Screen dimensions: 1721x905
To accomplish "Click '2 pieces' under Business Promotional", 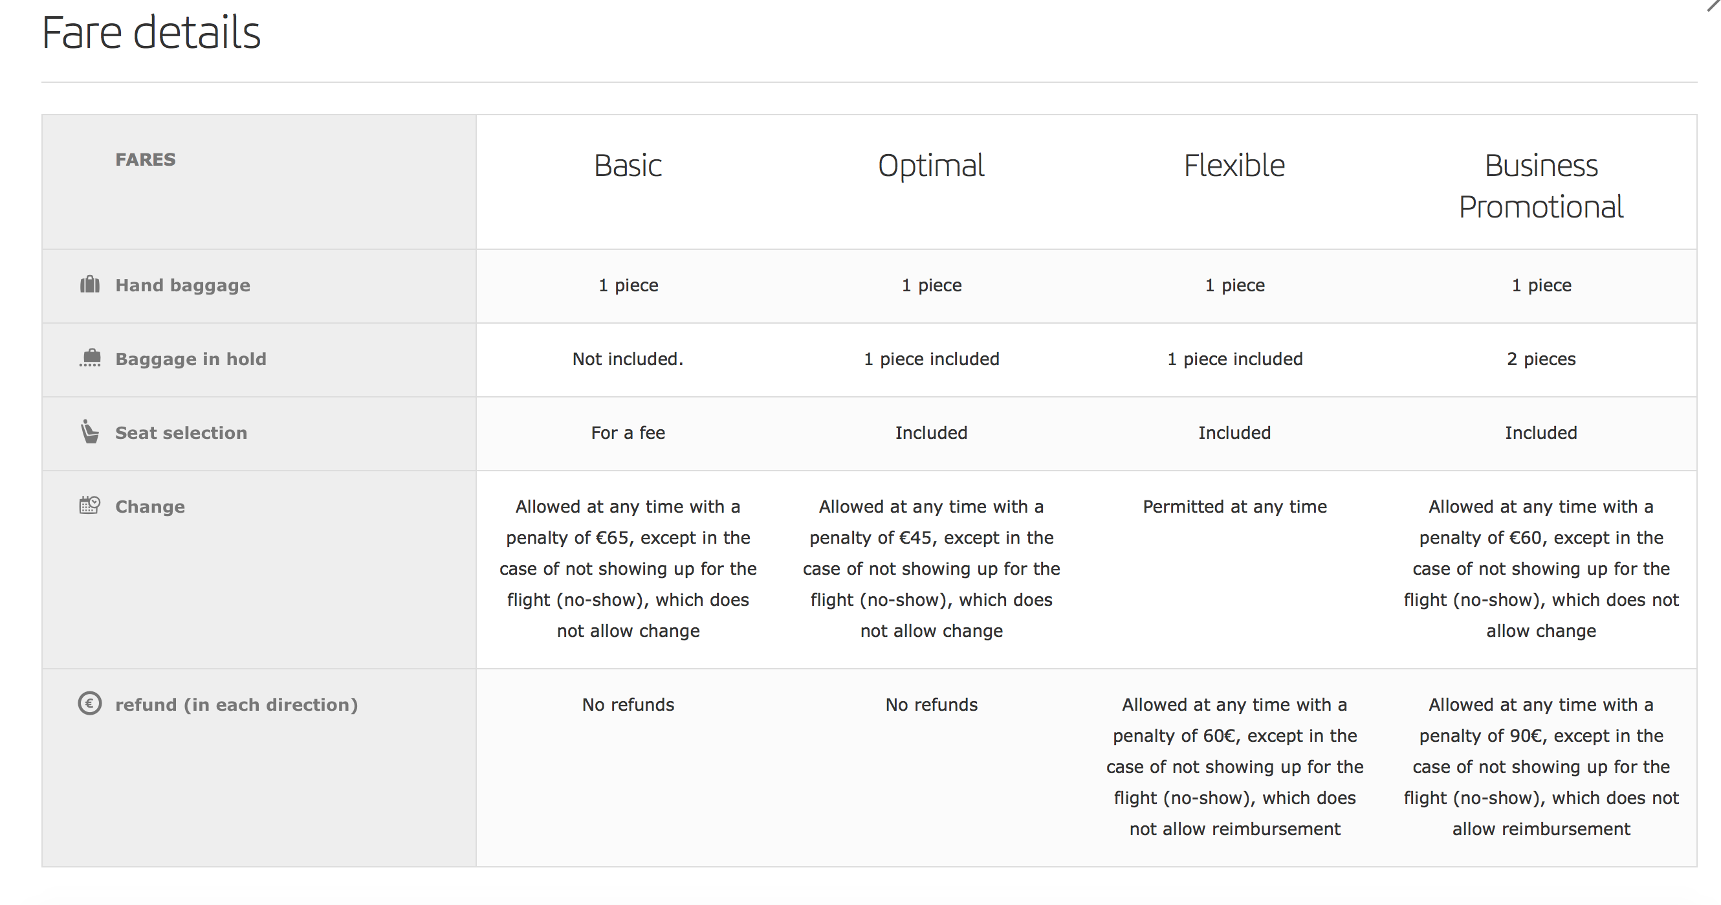I will tap(1541, 359).
